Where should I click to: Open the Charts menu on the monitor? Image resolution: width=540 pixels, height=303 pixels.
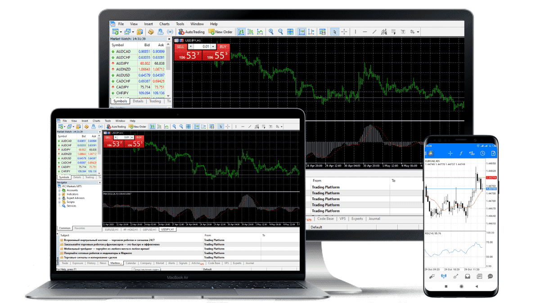tap(164, 24)
